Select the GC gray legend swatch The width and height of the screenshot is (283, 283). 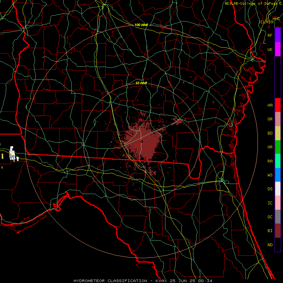[x=278, y=217]
